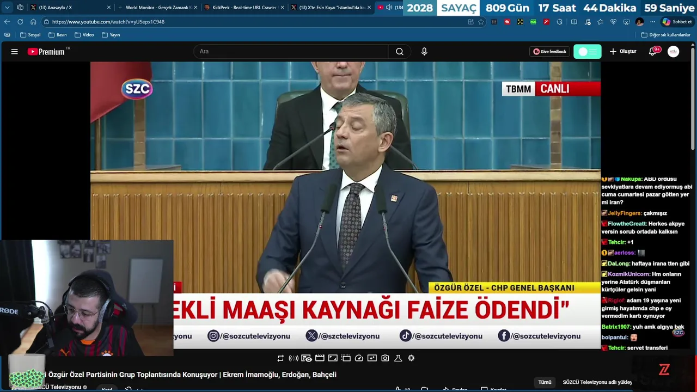Image resolution: width=697 pixels, height=392 pixels.
Task: Click the red tubebuddy extension icon
Action: [507, 22]
